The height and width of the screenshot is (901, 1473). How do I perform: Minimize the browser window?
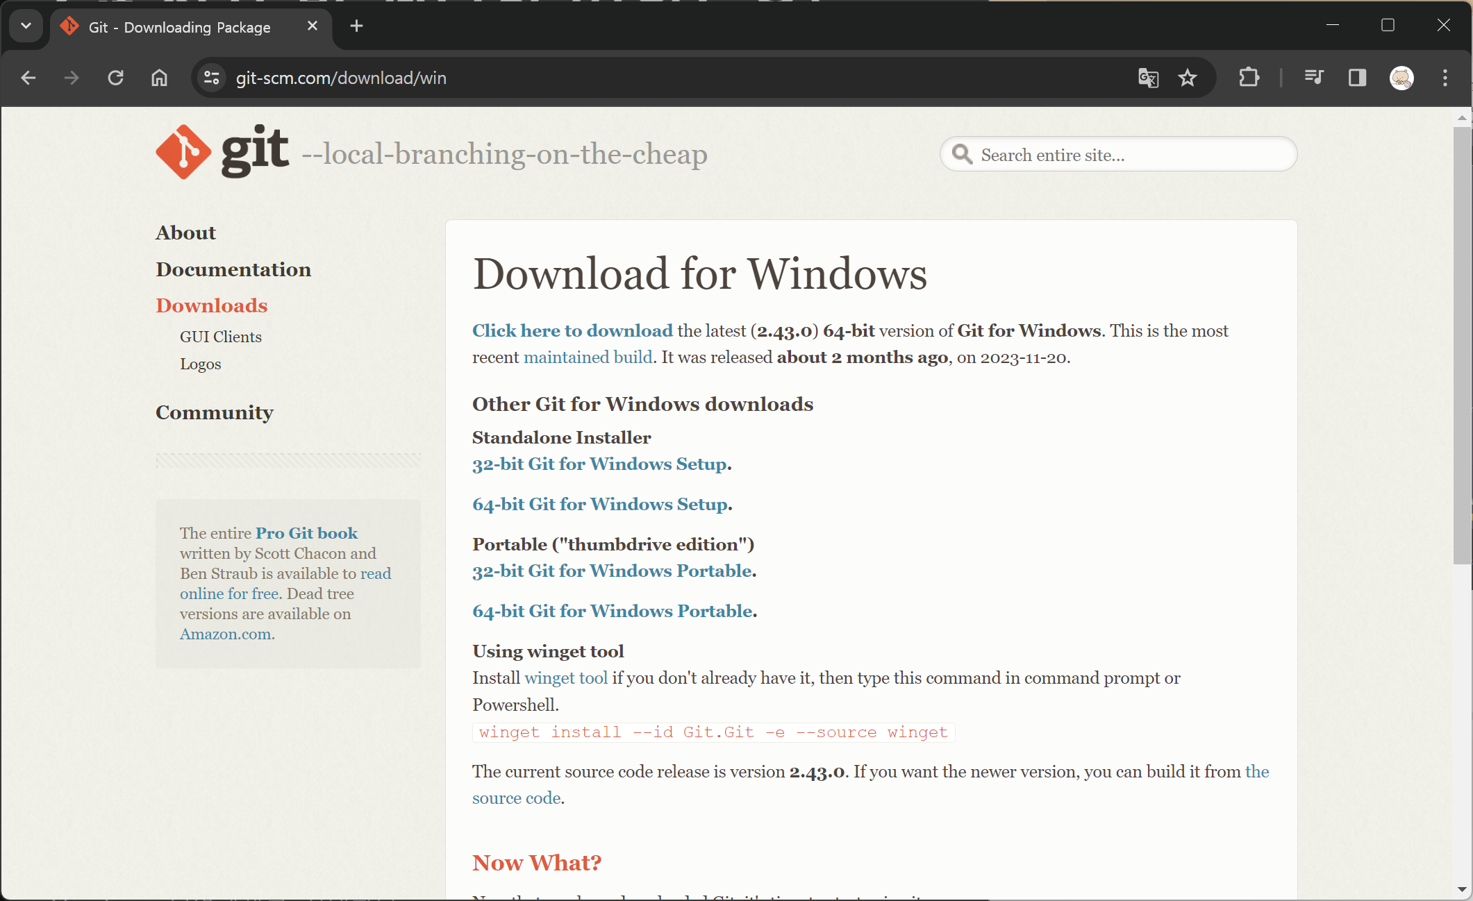1332,25
